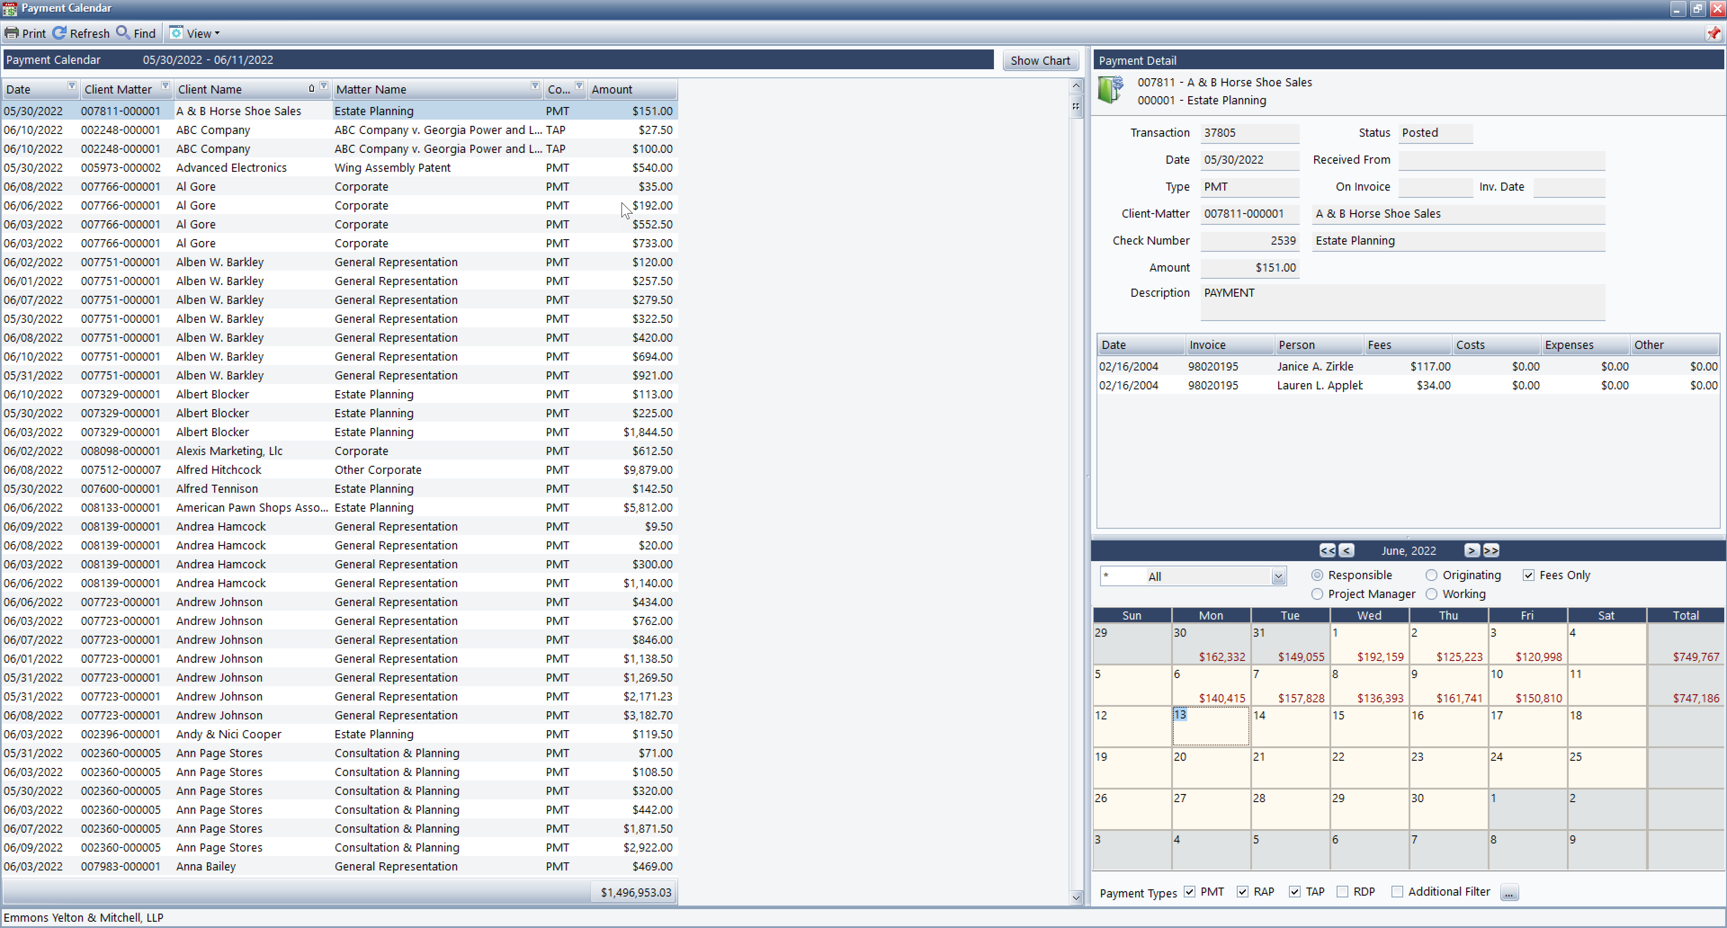The image size is (1727, 928).
Task: Click the Payment Calendar app icon
Action: 9,8
